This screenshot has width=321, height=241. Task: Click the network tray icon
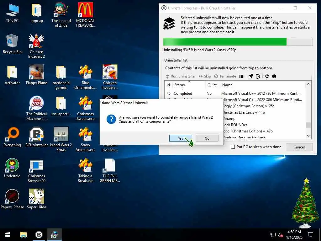click(273, 235)
